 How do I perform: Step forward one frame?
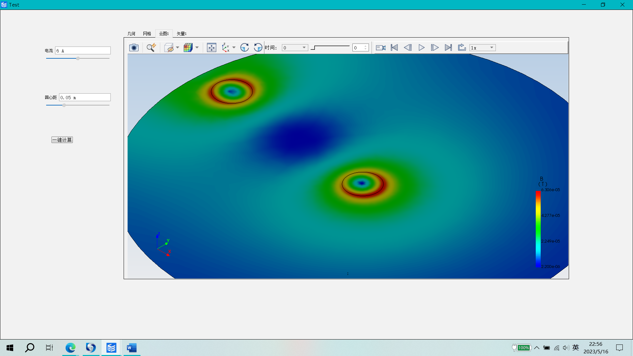tap(435, 47)
